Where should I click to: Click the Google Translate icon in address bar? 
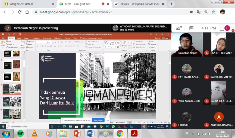pos(199,12)
